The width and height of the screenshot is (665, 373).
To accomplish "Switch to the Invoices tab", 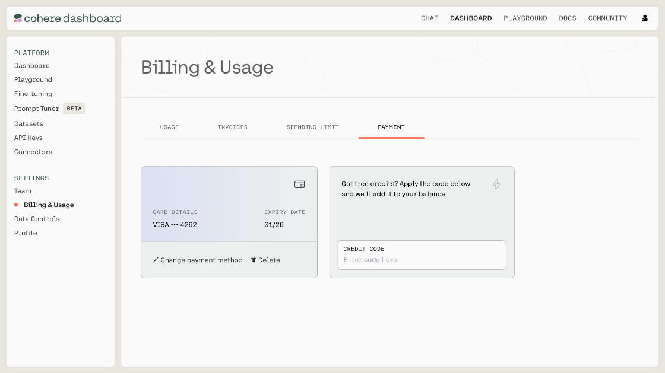I will [x=232, y=127].
